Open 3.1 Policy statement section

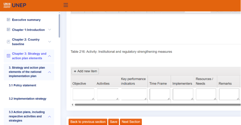tap(22, 85)
